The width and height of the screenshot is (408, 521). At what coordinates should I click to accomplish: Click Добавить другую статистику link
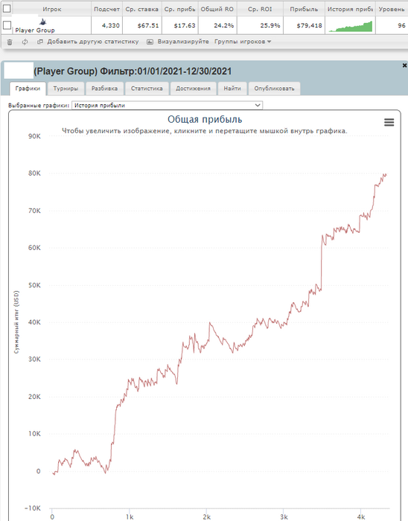(93, 42)
